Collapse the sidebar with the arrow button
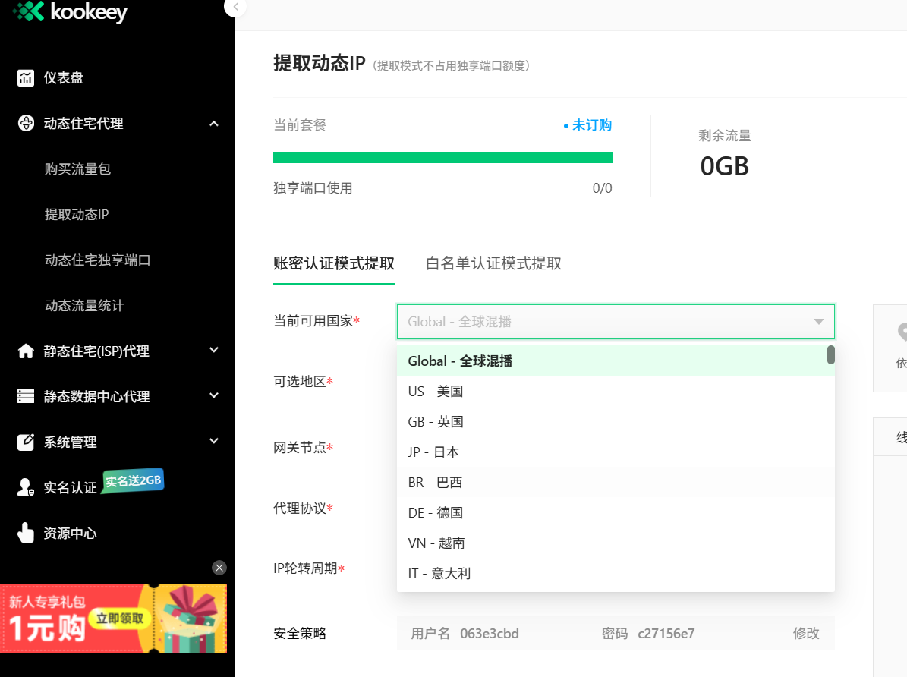907x677 pixels. pos(235,7)
